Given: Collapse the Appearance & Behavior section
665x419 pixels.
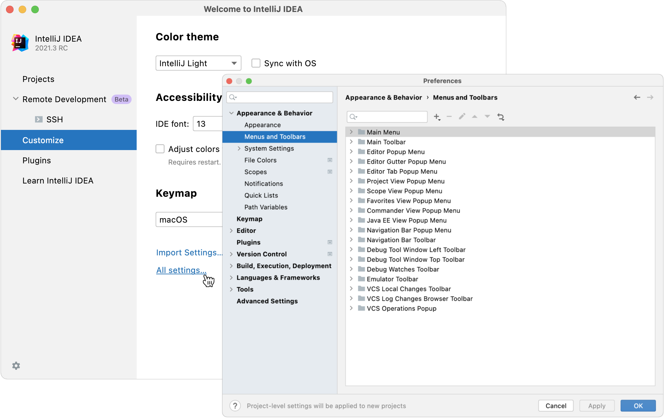Looking at the screenshot, I should (x=231, y=113).
